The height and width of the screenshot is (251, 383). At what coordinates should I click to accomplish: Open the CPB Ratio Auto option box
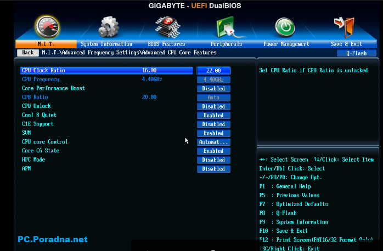(x=214, y=98)
